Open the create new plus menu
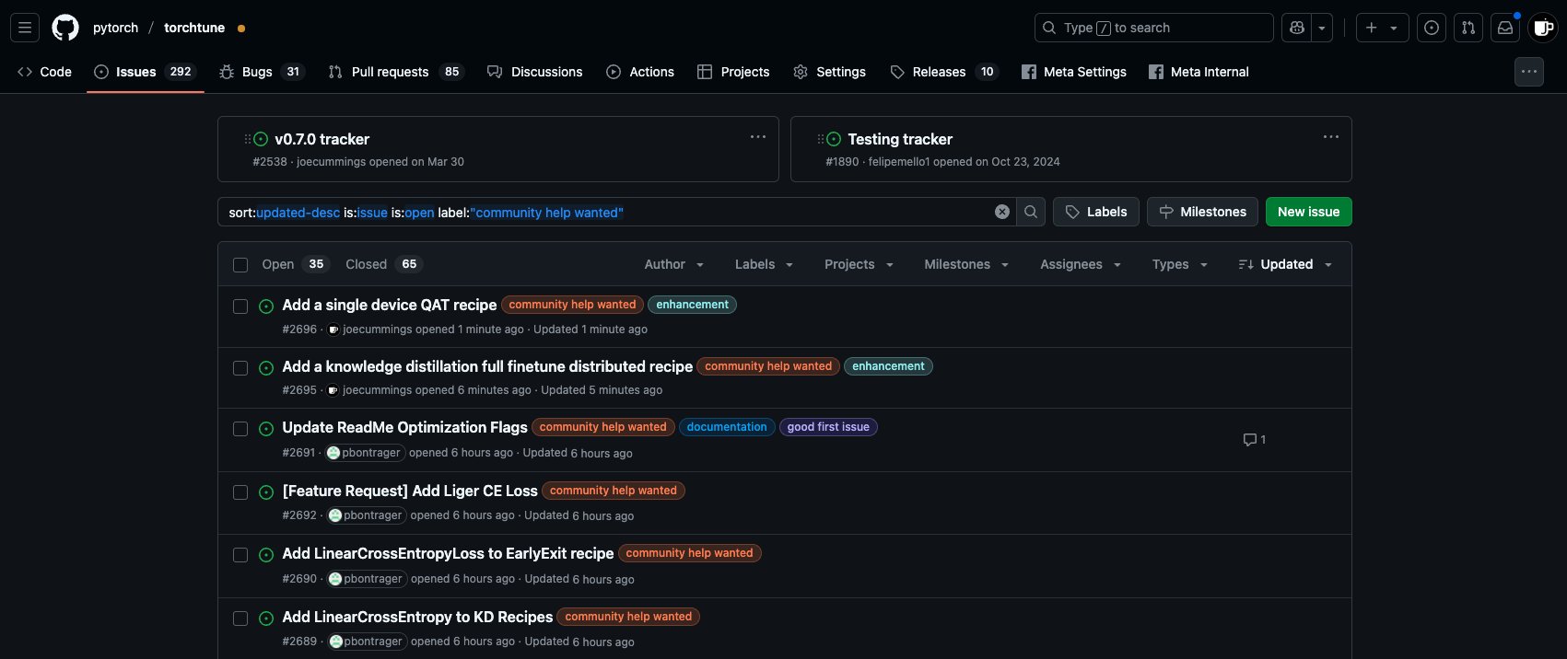The width and height of the screenshot is (1567, 659). pyautogui.click(x=1381, y=28)
